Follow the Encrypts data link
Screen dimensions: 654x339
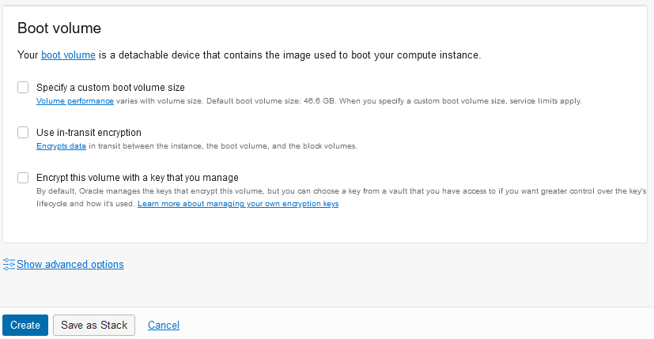(x=62, y=146)
